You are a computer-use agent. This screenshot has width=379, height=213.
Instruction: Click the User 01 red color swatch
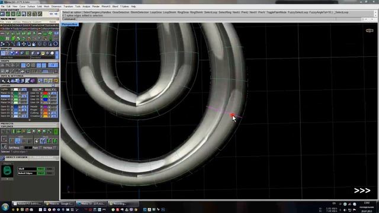46,93
